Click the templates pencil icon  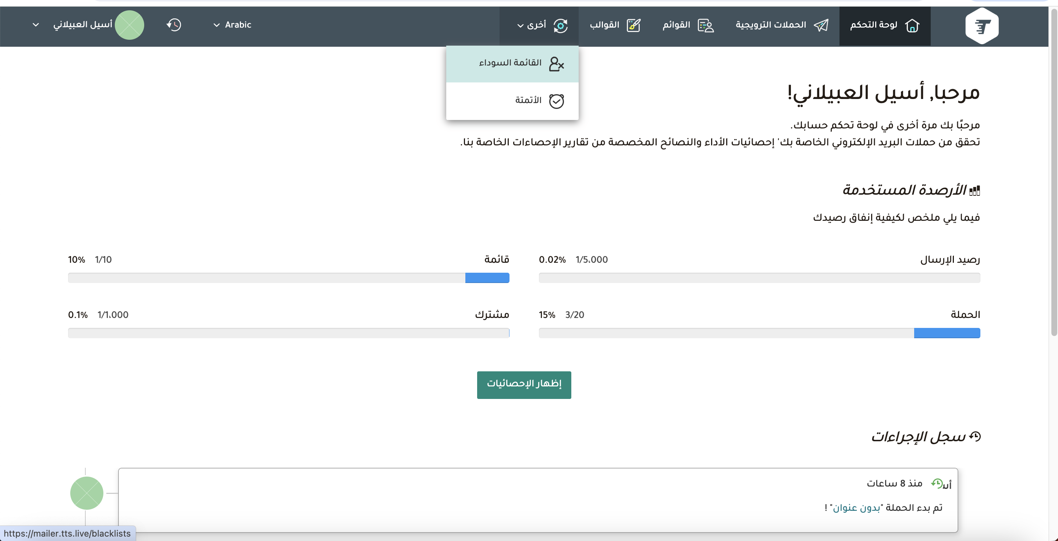pos(633,25)
